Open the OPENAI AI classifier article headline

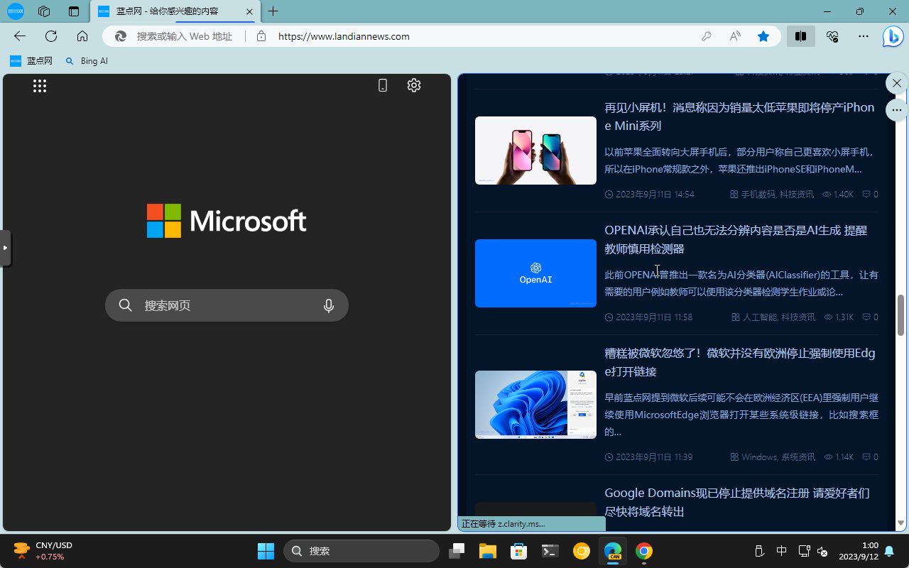(736, 239)
